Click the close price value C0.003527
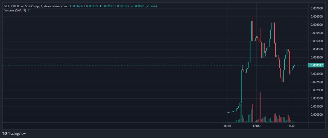The image size is (328, 138). [x=123, y=6]
